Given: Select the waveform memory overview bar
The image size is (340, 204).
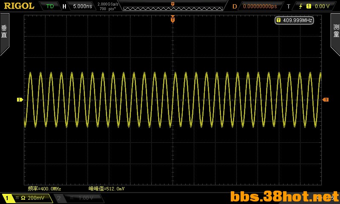Looking at the screenshot, I should pyautogui.click(x=173, y=8).
